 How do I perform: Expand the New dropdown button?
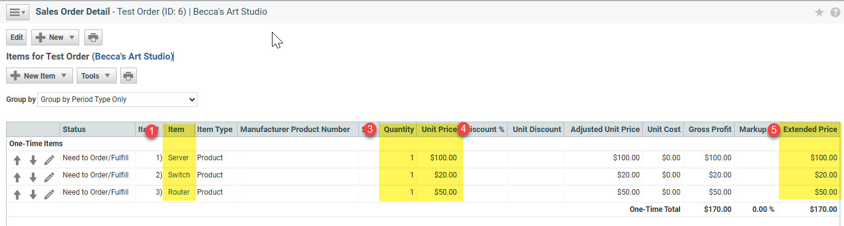point(55,37)
